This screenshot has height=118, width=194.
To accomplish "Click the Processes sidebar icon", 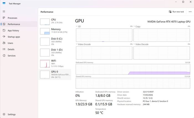I will (x=4, y=18).
